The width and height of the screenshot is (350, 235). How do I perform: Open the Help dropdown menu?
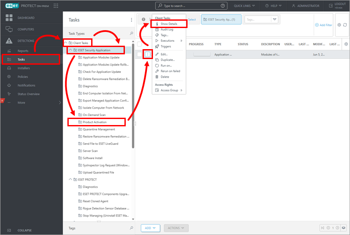(x=273, y=6)
